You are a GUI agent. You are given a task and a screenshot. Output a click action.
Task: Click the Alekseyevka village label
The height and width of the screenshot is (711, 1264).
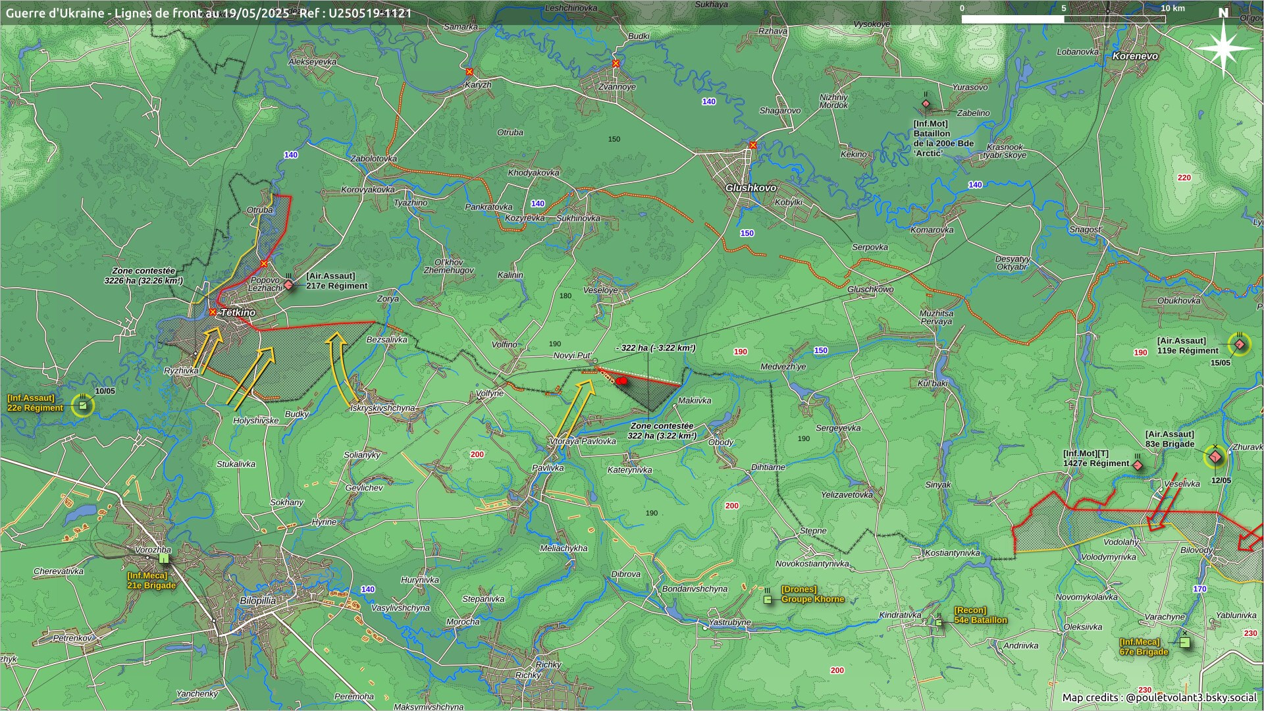pyautogui.click(x=312, y=62)
